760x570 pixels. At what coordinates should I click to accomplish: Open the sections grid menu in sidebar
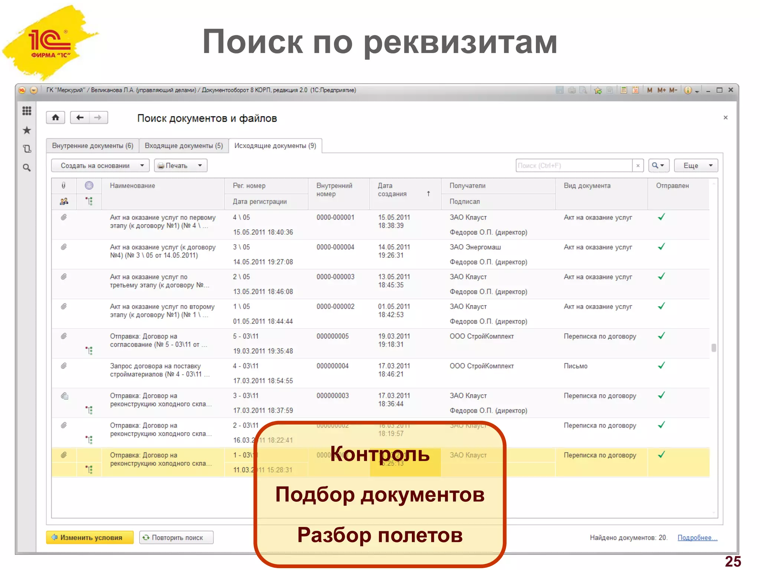click(27, 111)
